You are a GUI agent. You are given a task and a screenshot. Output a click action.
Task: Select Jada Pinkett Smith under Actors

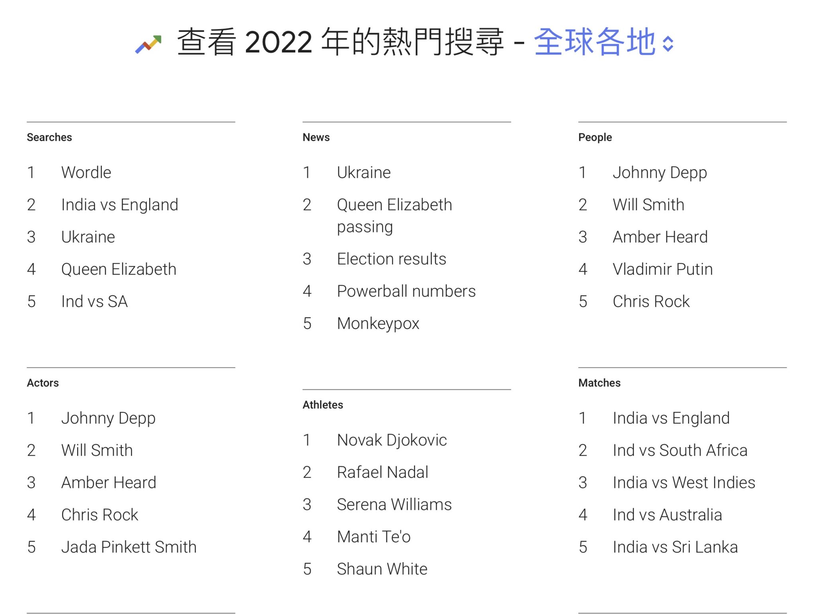click(129, 547)
